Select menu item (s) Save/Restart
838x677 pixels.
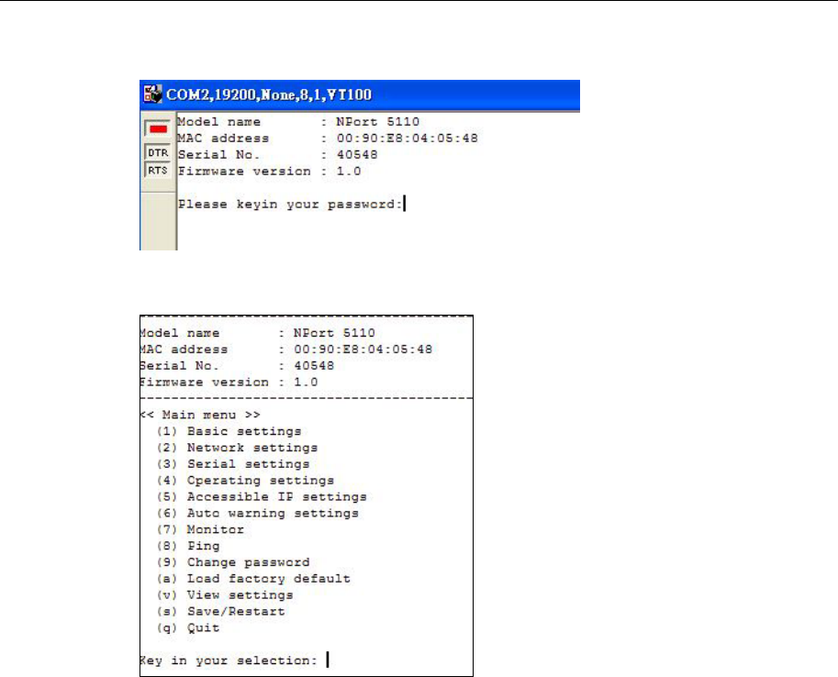pyautogui.click(x=220, y=611)
